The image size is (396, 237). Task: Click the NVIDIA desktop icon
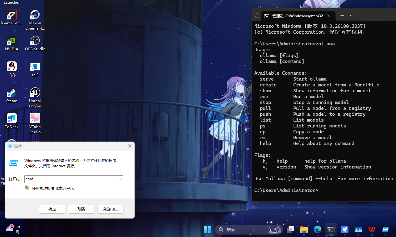[x=12, y=41]
